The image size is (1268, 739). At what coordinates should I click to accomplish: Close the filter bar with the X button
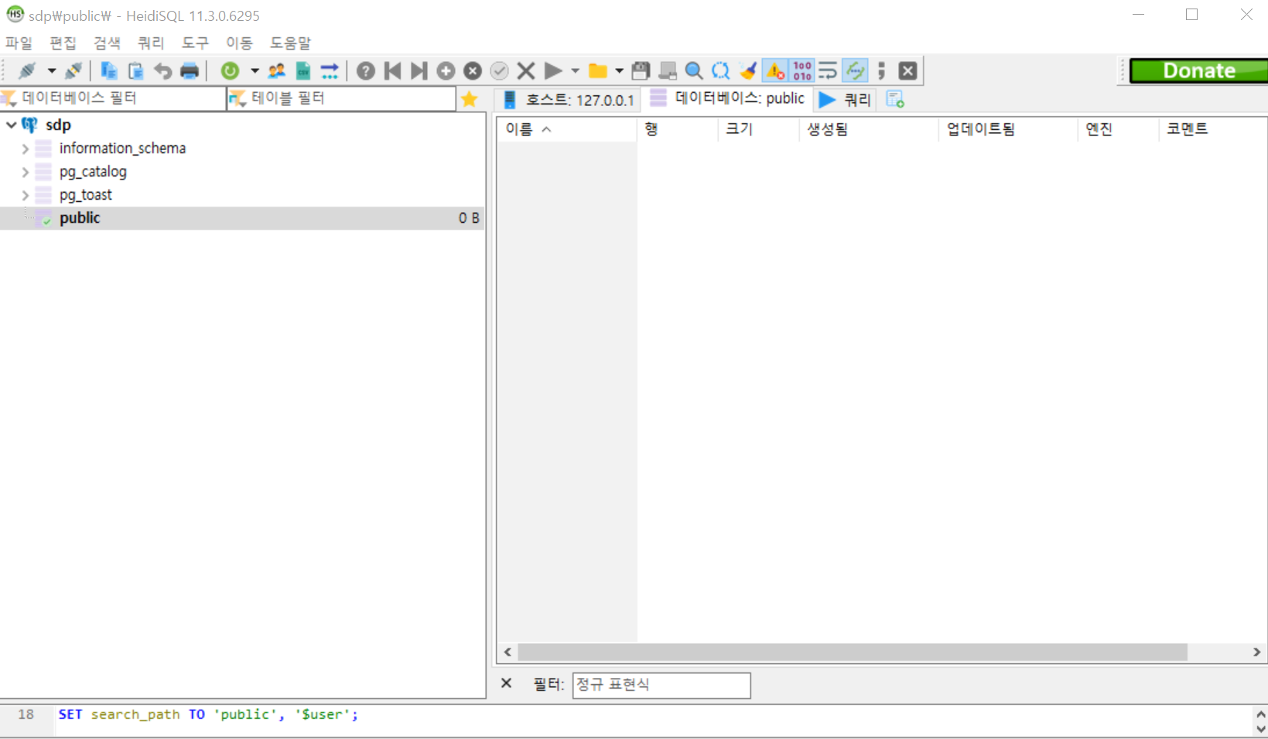click(x=507, y=683)
